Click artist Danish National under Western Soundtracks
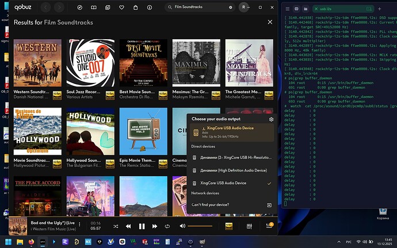Screen dimensions: 397x248 30,97
